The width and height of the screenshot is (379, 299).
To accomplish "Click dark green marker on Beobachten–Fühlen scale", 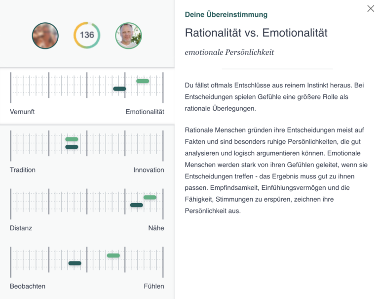I will (75, 263).
